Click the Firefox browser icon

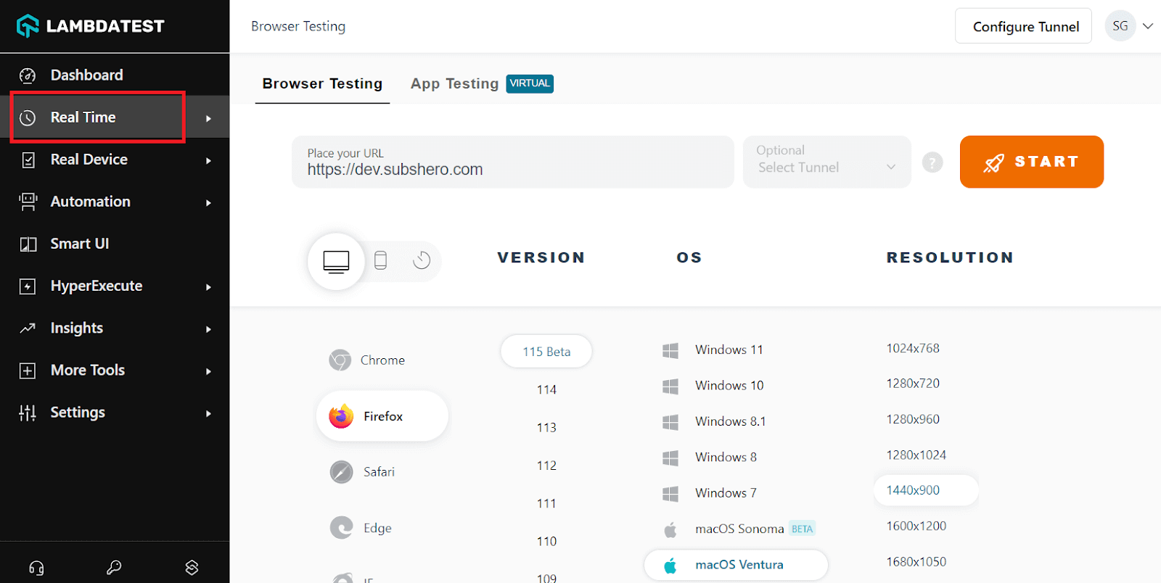click(341, 416)
